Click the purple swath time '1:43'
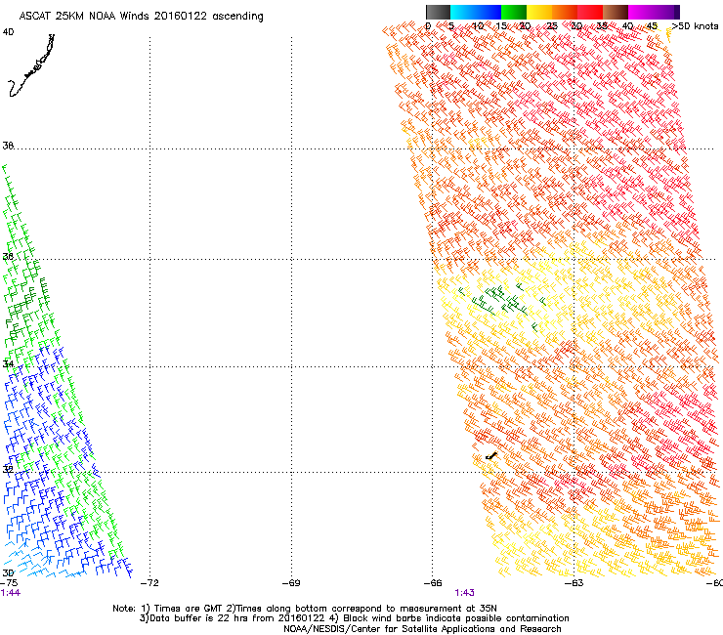The height and width of the screenshot is (635, 723). pyautogui.click(x=464, y=593)
